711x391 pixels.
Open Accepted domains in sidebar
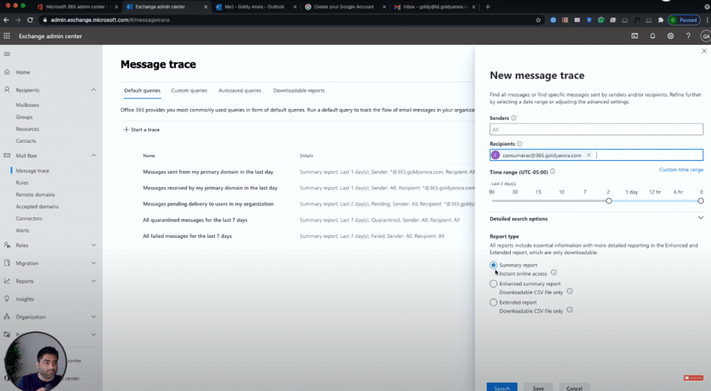(x=37, y=207)
